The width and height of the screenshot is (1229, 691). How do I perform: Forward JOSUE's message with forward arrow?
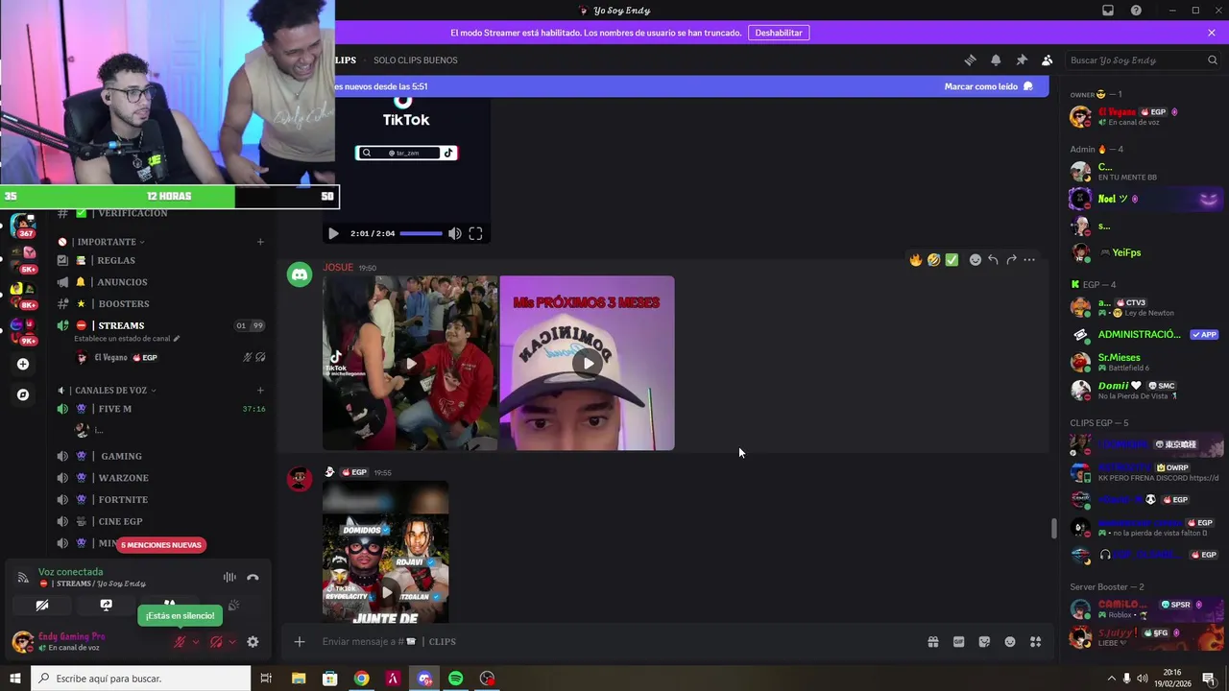(1011, 260)
